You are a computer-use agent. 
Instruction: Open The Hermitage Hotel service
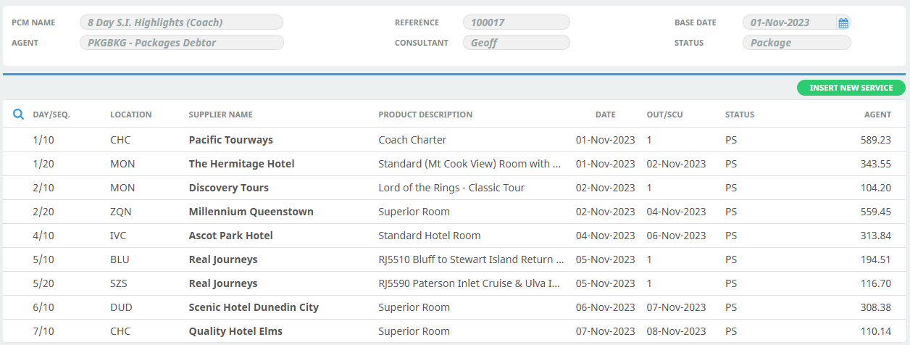pyautogui.click(x=455, y=164)
